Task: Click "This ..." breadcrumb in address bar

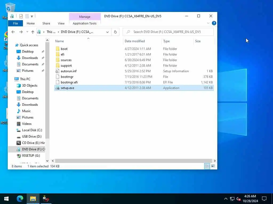Action: pos(51,32)
